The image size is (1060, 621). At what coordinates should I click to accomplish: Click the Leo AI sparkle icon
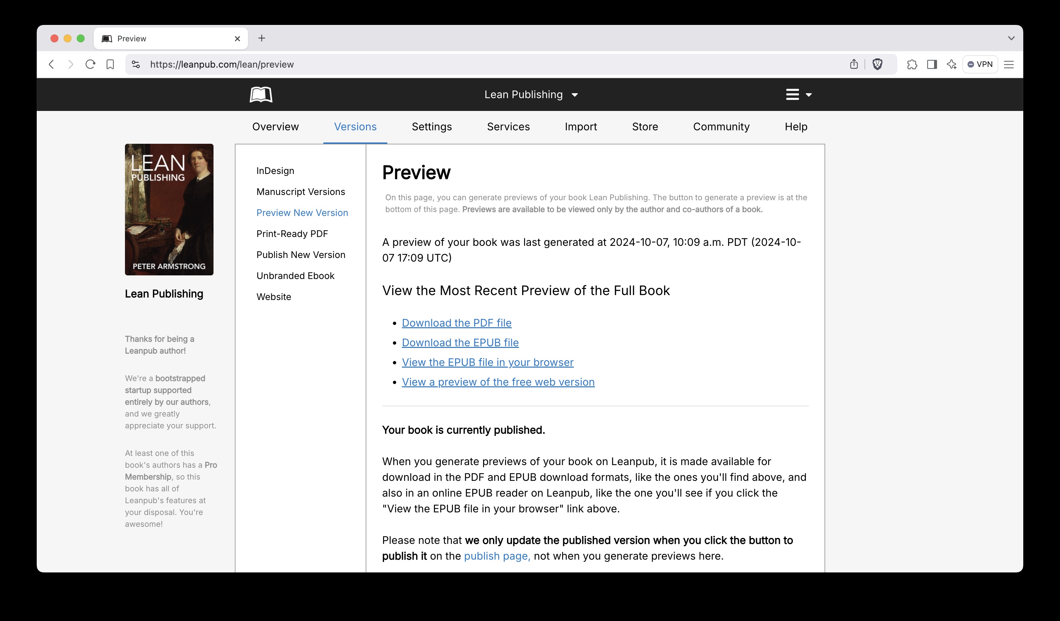951,64
